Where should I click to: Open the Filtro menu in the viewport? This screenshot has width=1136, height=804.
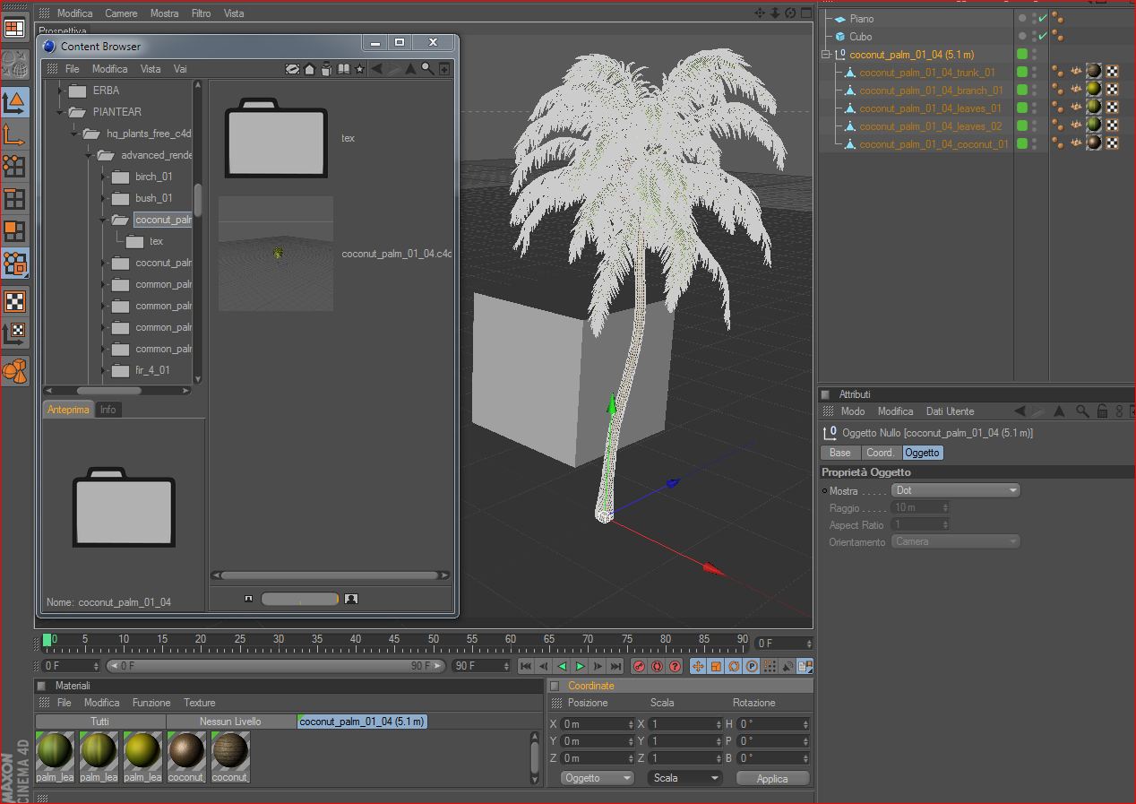click(201, 13)
